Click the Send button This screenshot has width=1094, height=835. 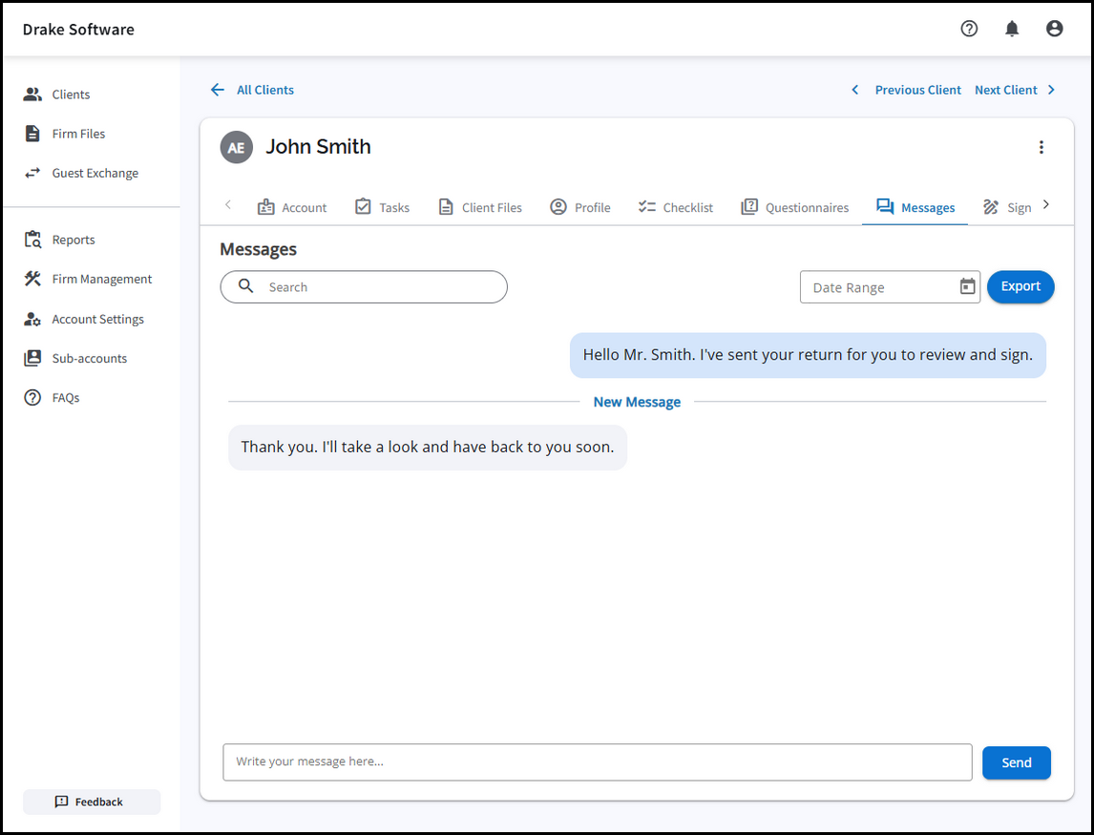1016,762
